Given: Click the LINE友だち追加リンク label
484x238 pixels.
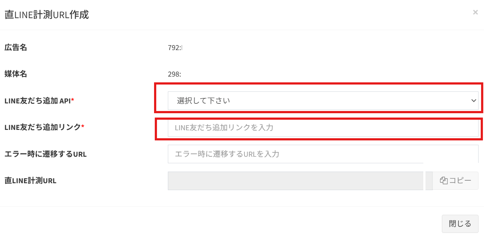Looking at the screenshot, I should point(42,127).
